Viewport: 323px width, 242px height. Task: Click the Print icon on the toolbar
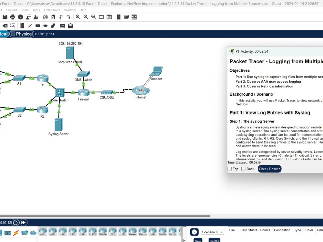tap(12, 17)
